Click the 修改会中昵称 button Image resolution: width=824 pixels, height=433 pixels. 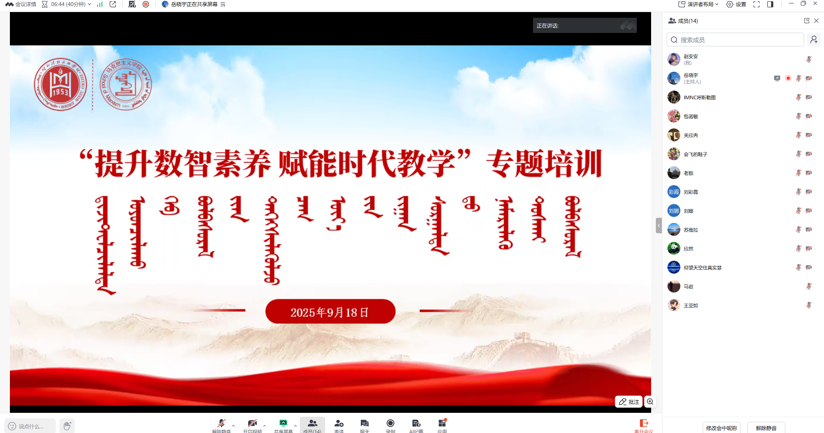pyautogui.click(x=721, y=428)
